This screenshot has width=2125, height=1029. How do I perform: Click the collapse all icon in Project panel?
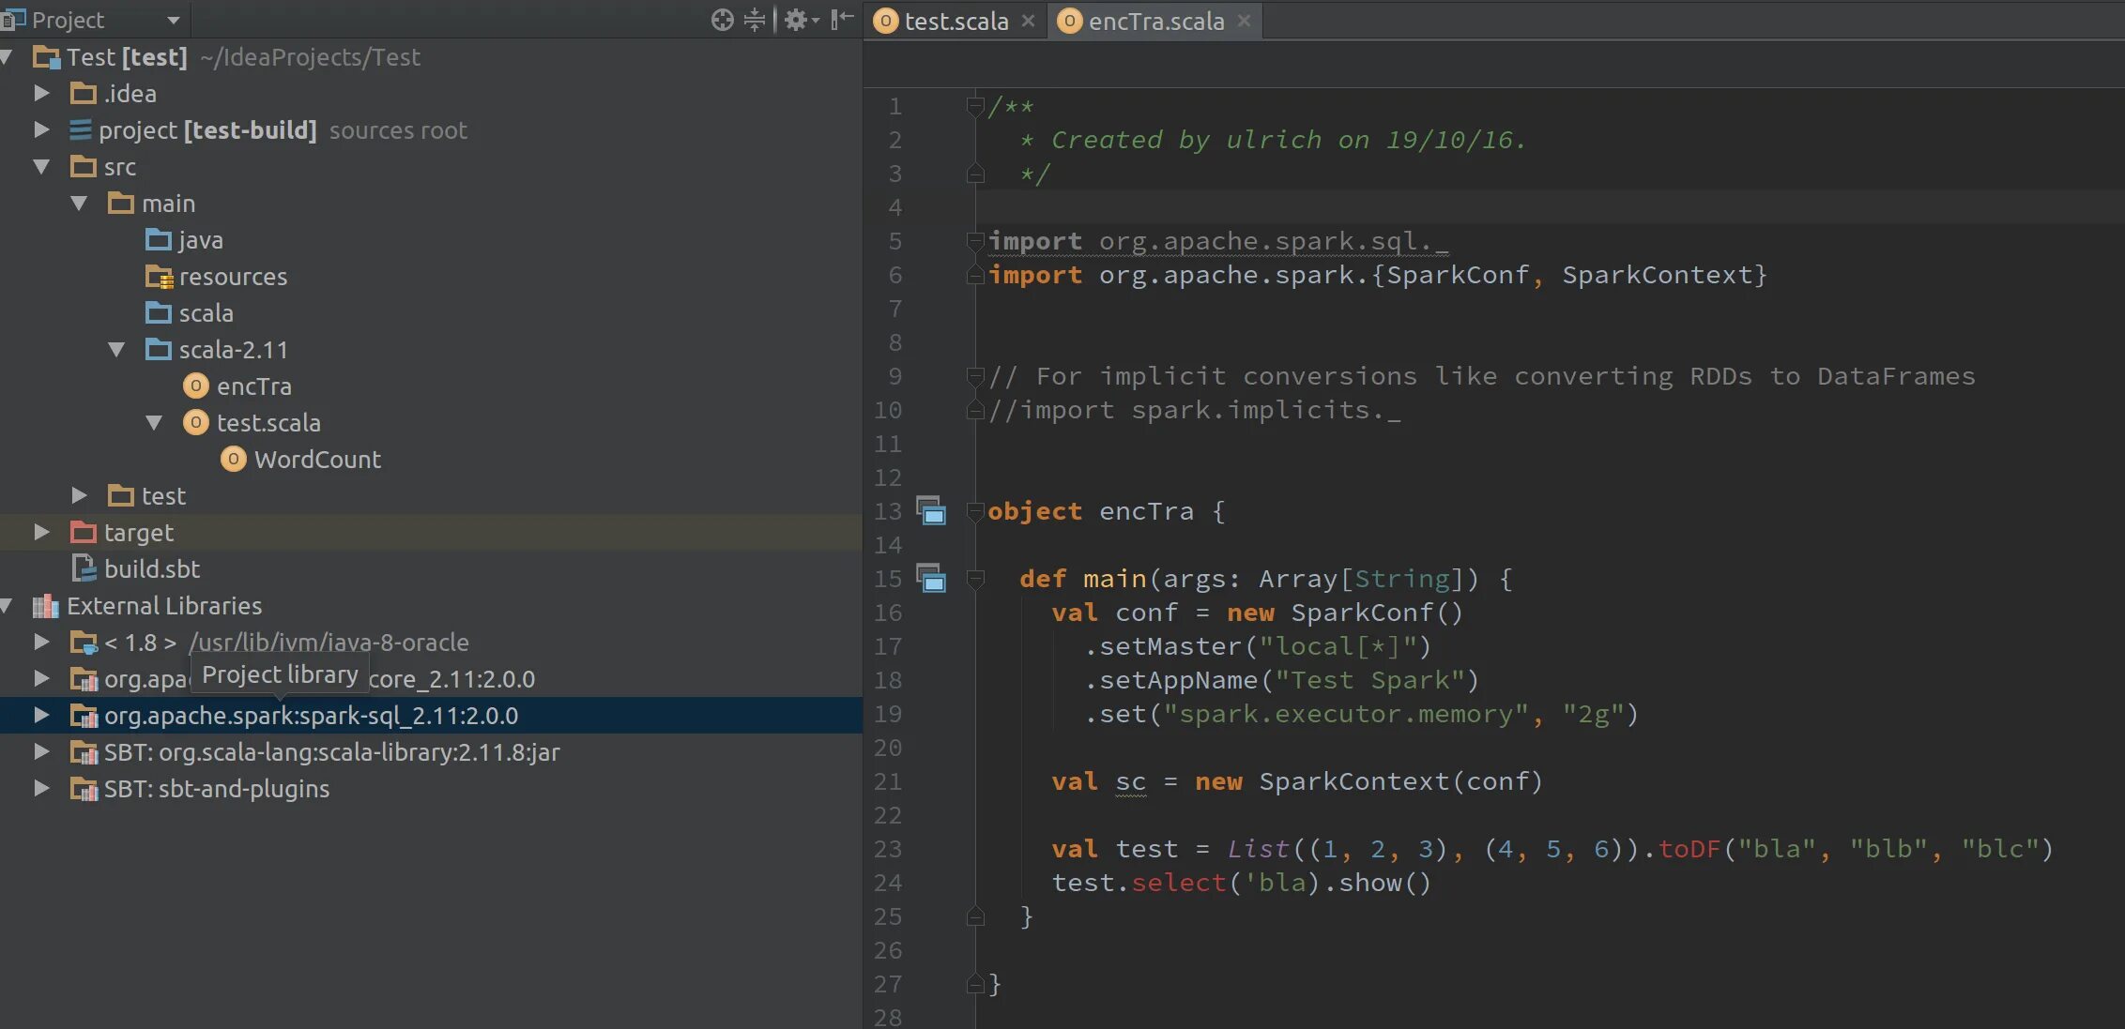coord(755,20)
